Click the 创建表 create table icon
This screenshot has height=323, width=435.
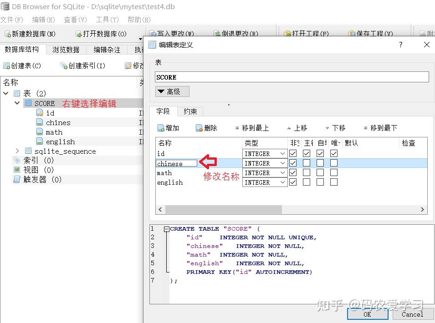click(23, 66)
